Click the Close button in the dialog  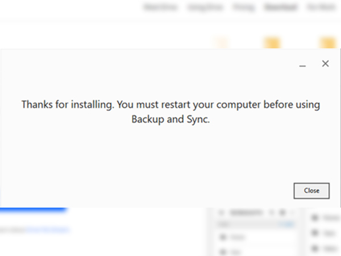311,191
